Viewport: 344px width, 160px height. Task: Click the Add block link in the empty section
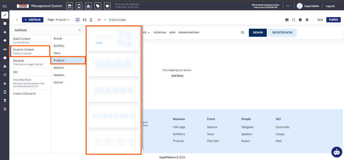[x=177, y=76]
